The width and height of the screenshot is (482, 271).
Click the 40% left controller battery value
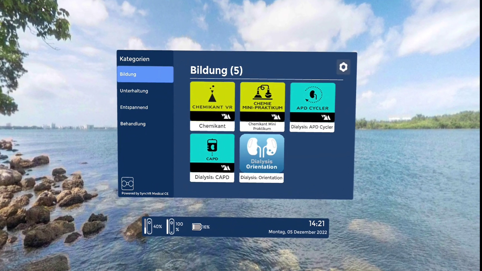coord(157,226)
